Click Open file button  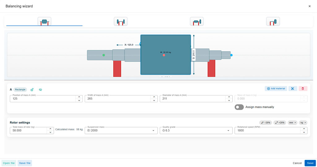pos(9,163)
